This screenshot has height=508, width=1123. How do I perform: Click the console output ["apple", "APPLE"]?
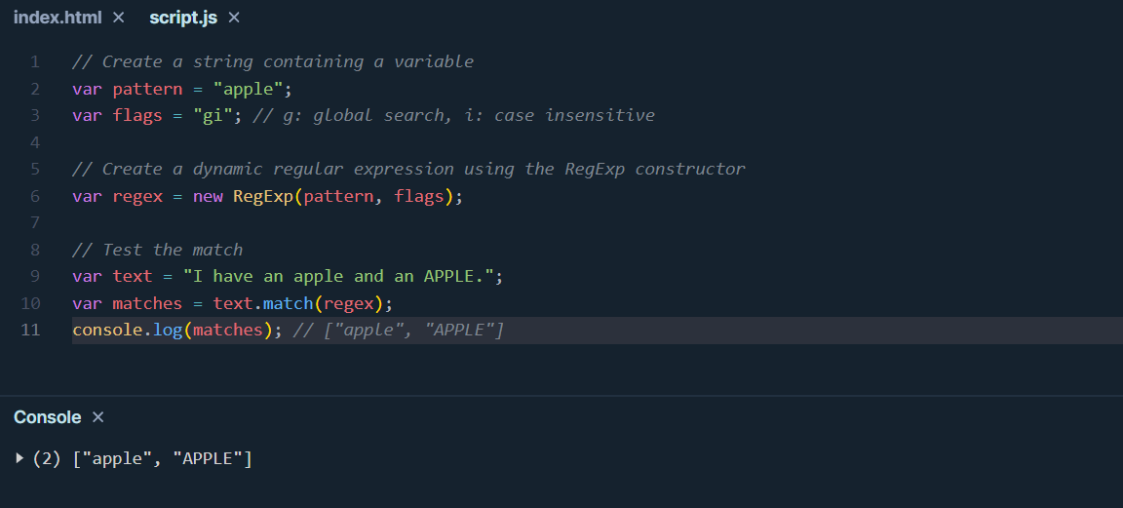(162, 458)
